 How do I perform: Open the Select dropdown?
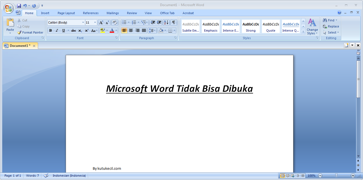(331, 32)
